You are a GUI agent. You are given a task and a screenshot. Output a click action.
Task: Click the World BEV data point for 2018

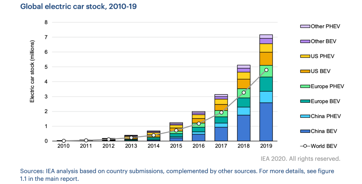(243, 93)
